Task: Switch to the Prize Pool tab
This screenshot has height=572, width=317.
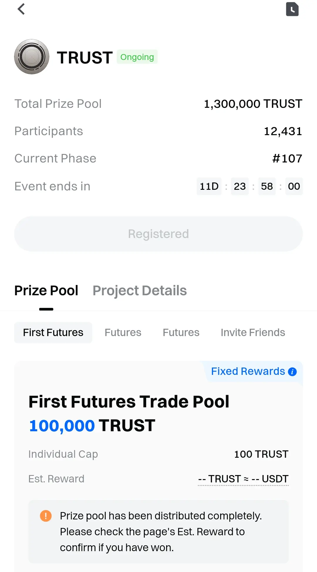Action: click(x=46, y=291)
